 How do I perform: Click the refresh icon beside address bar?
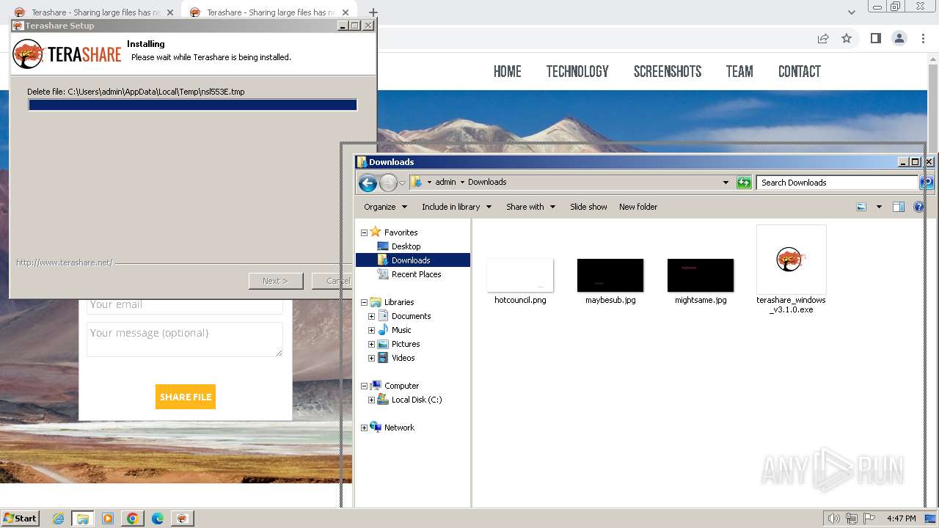[744, 183]
